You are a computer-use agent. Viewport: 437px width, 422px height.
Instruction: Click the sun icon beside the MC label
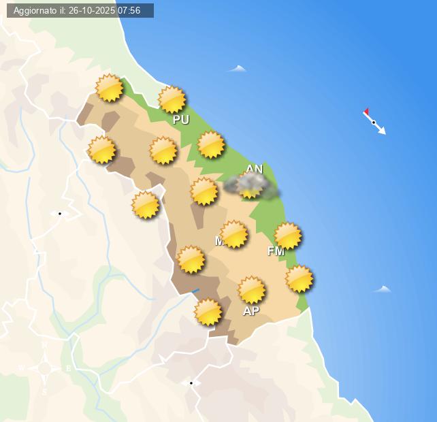click(234, 234)
